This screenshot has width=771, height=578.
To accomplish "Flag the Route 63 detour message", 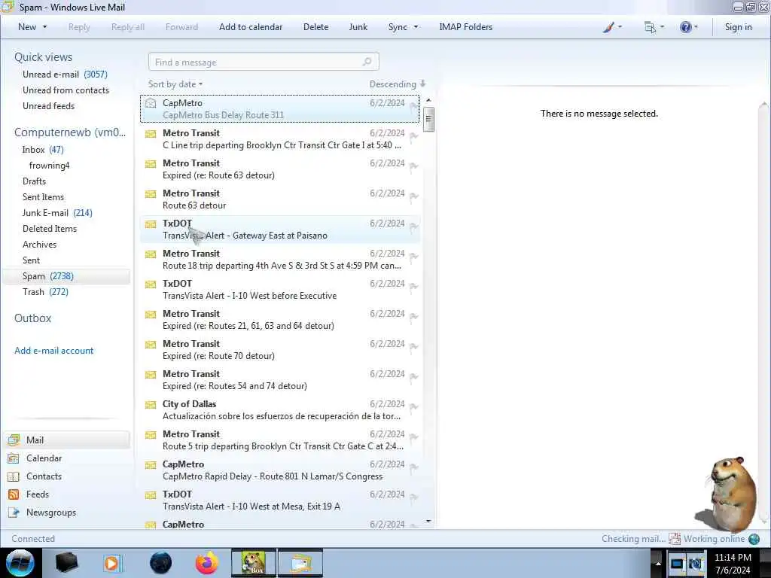I will (413, 196).
